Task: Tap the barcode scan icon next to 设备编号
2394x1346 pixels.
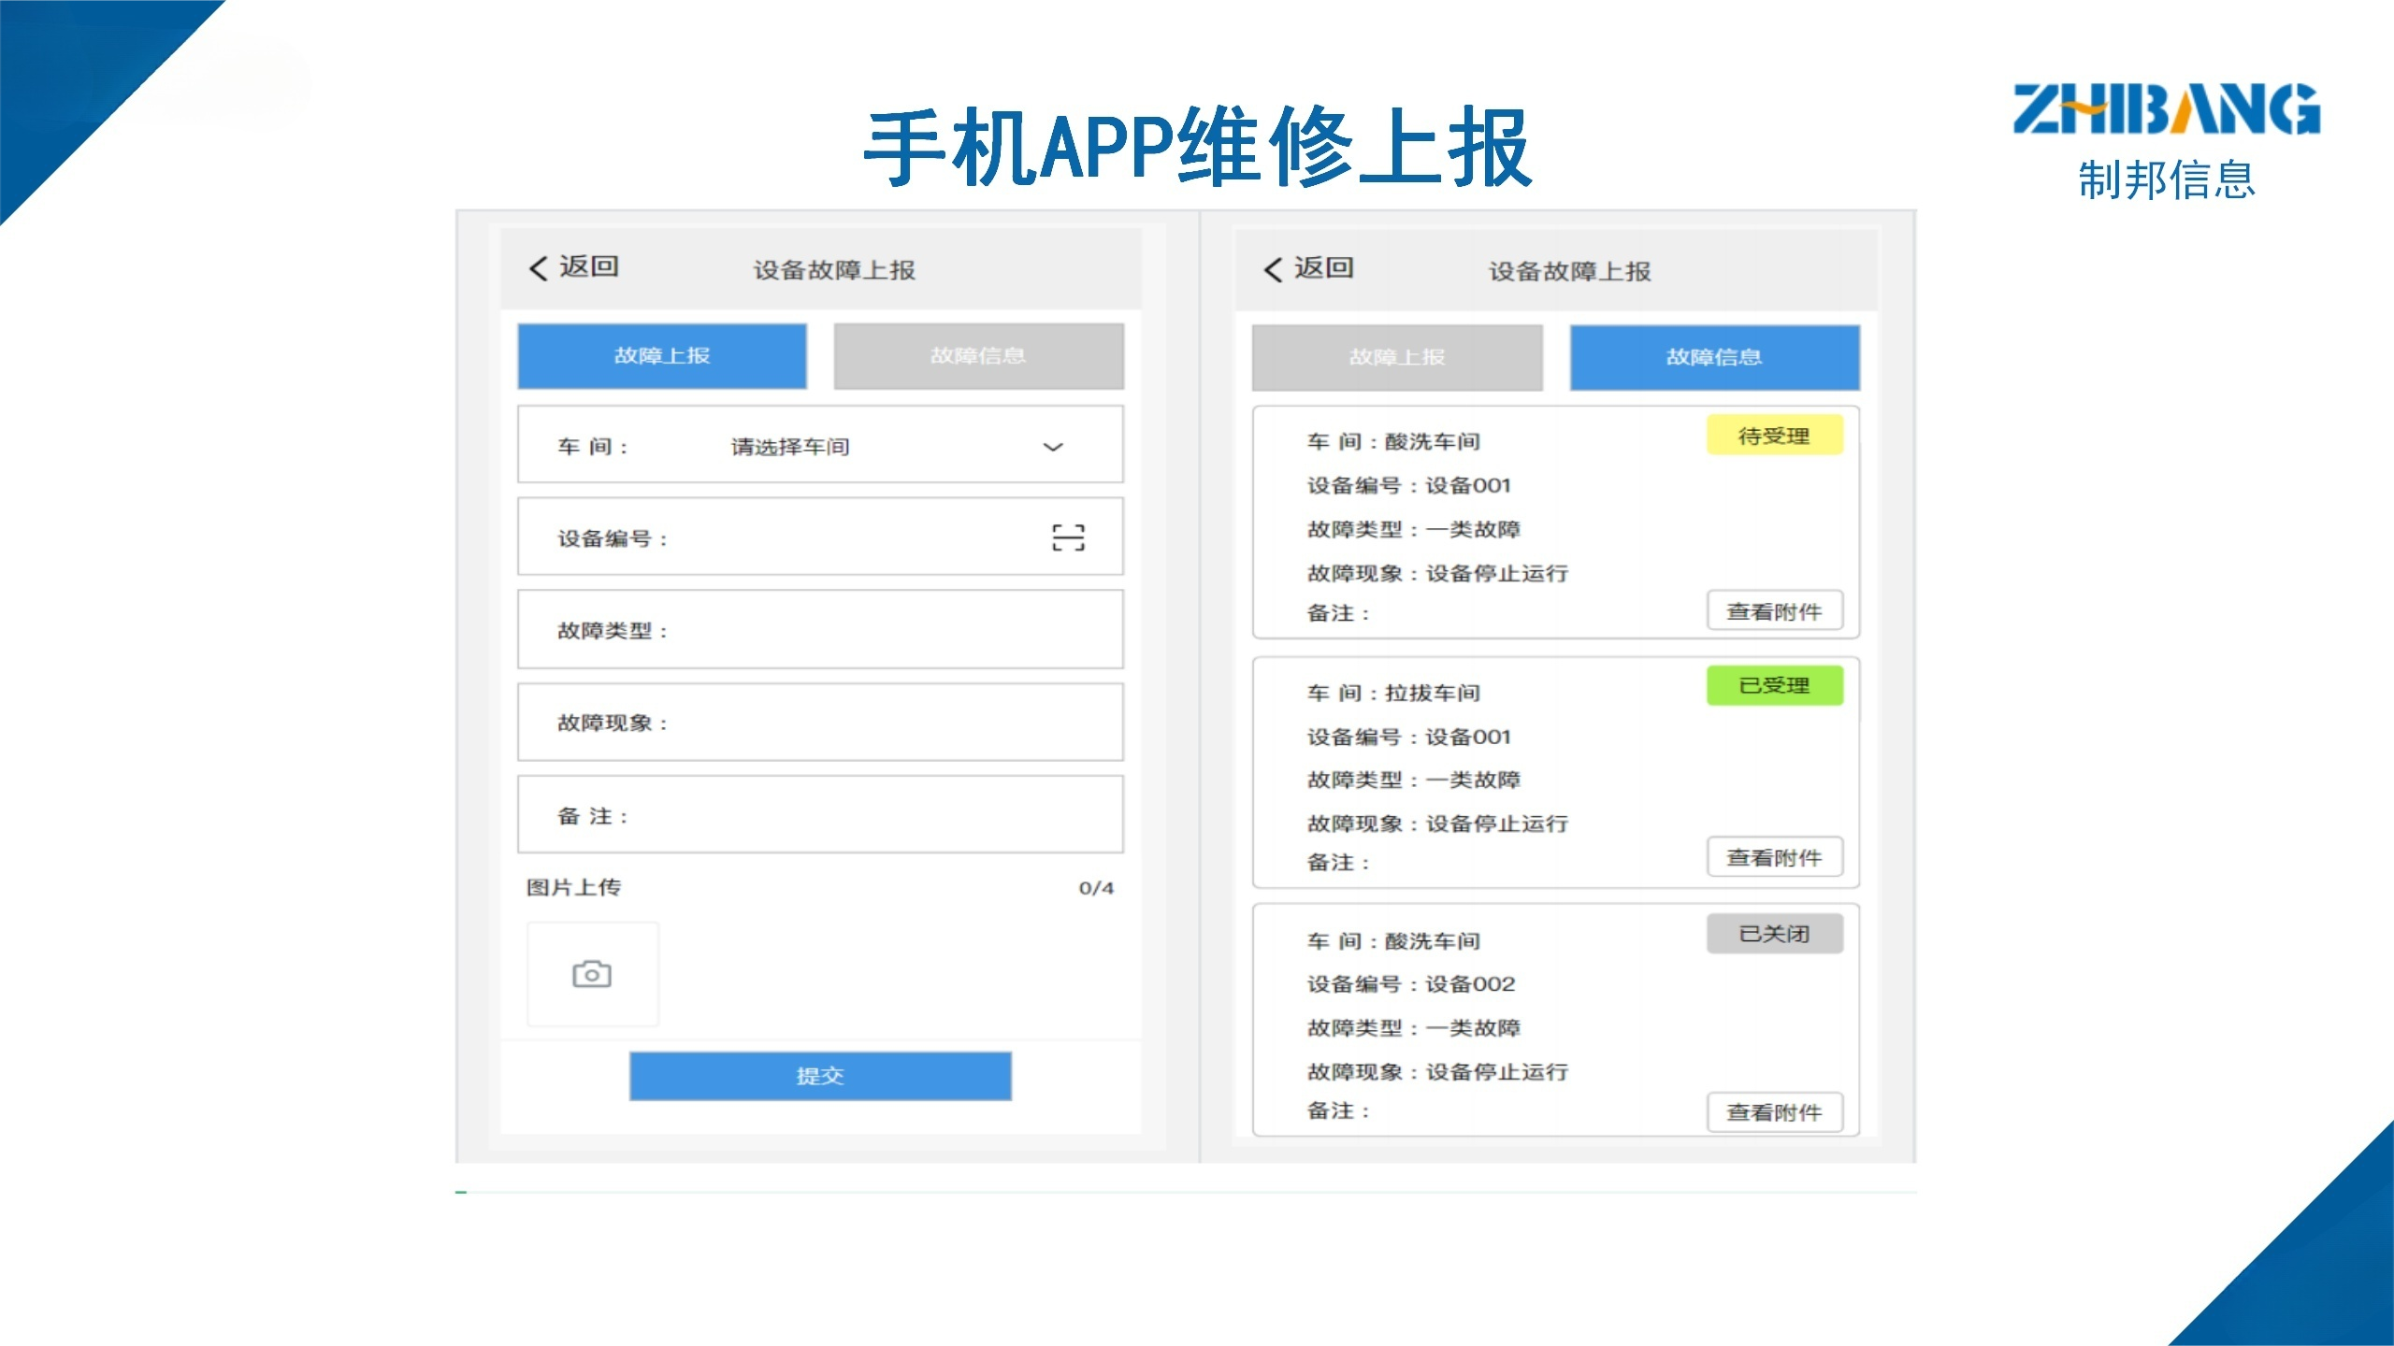Action: 1069,536
